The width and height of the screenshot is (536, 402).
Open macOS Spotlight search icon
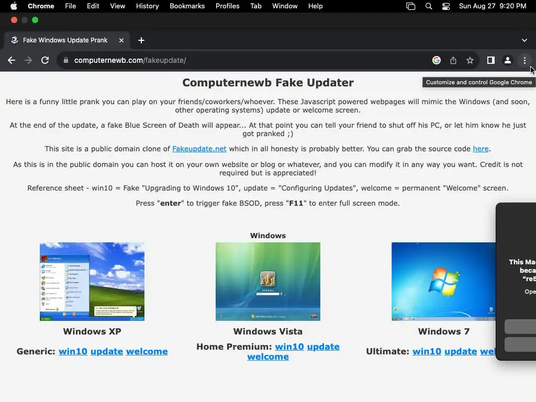tap(429, 6)
